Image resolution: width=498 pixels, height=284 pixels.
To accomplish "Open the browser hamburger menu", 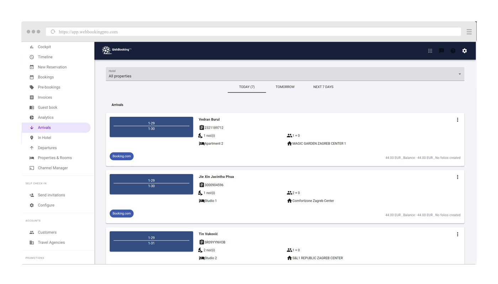I will click(x=469, y=32).
